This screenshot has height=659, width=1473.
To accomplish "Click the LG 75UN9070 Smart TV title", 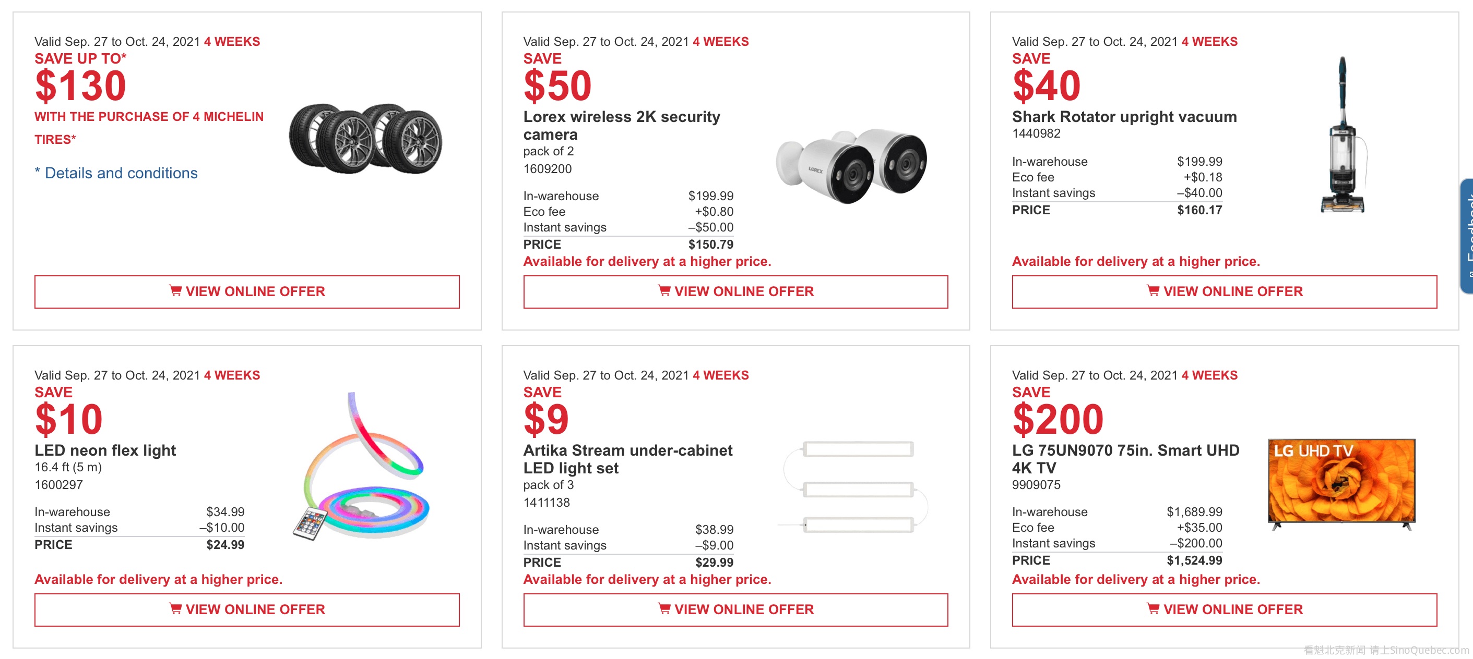I will tap(1125, 459).
